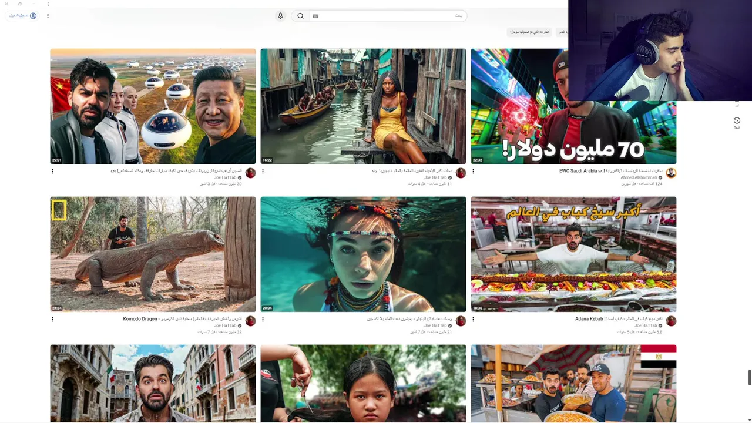The height and width of the screenshot is (423, 752).
Task: Open the China robots video title link
Action: pos(176,171)
